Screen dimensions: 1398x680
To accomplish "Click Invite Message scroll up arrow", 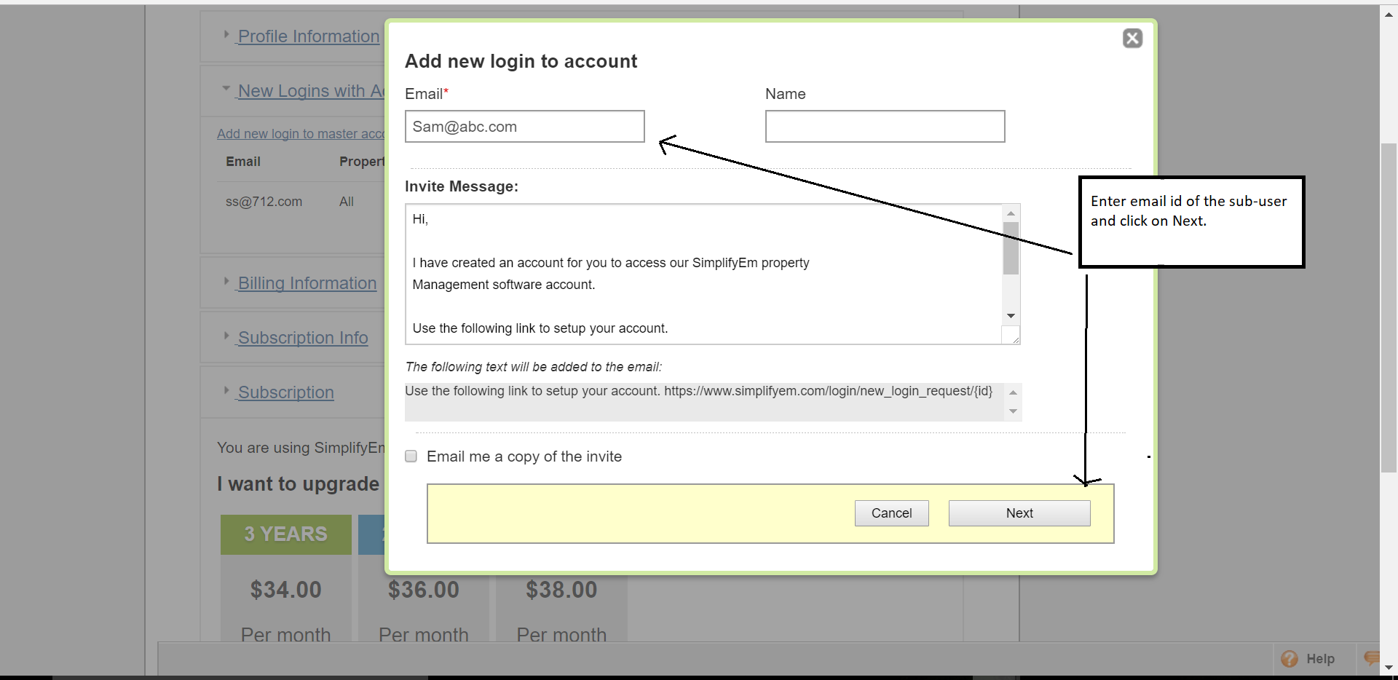I will point(1011,213).
